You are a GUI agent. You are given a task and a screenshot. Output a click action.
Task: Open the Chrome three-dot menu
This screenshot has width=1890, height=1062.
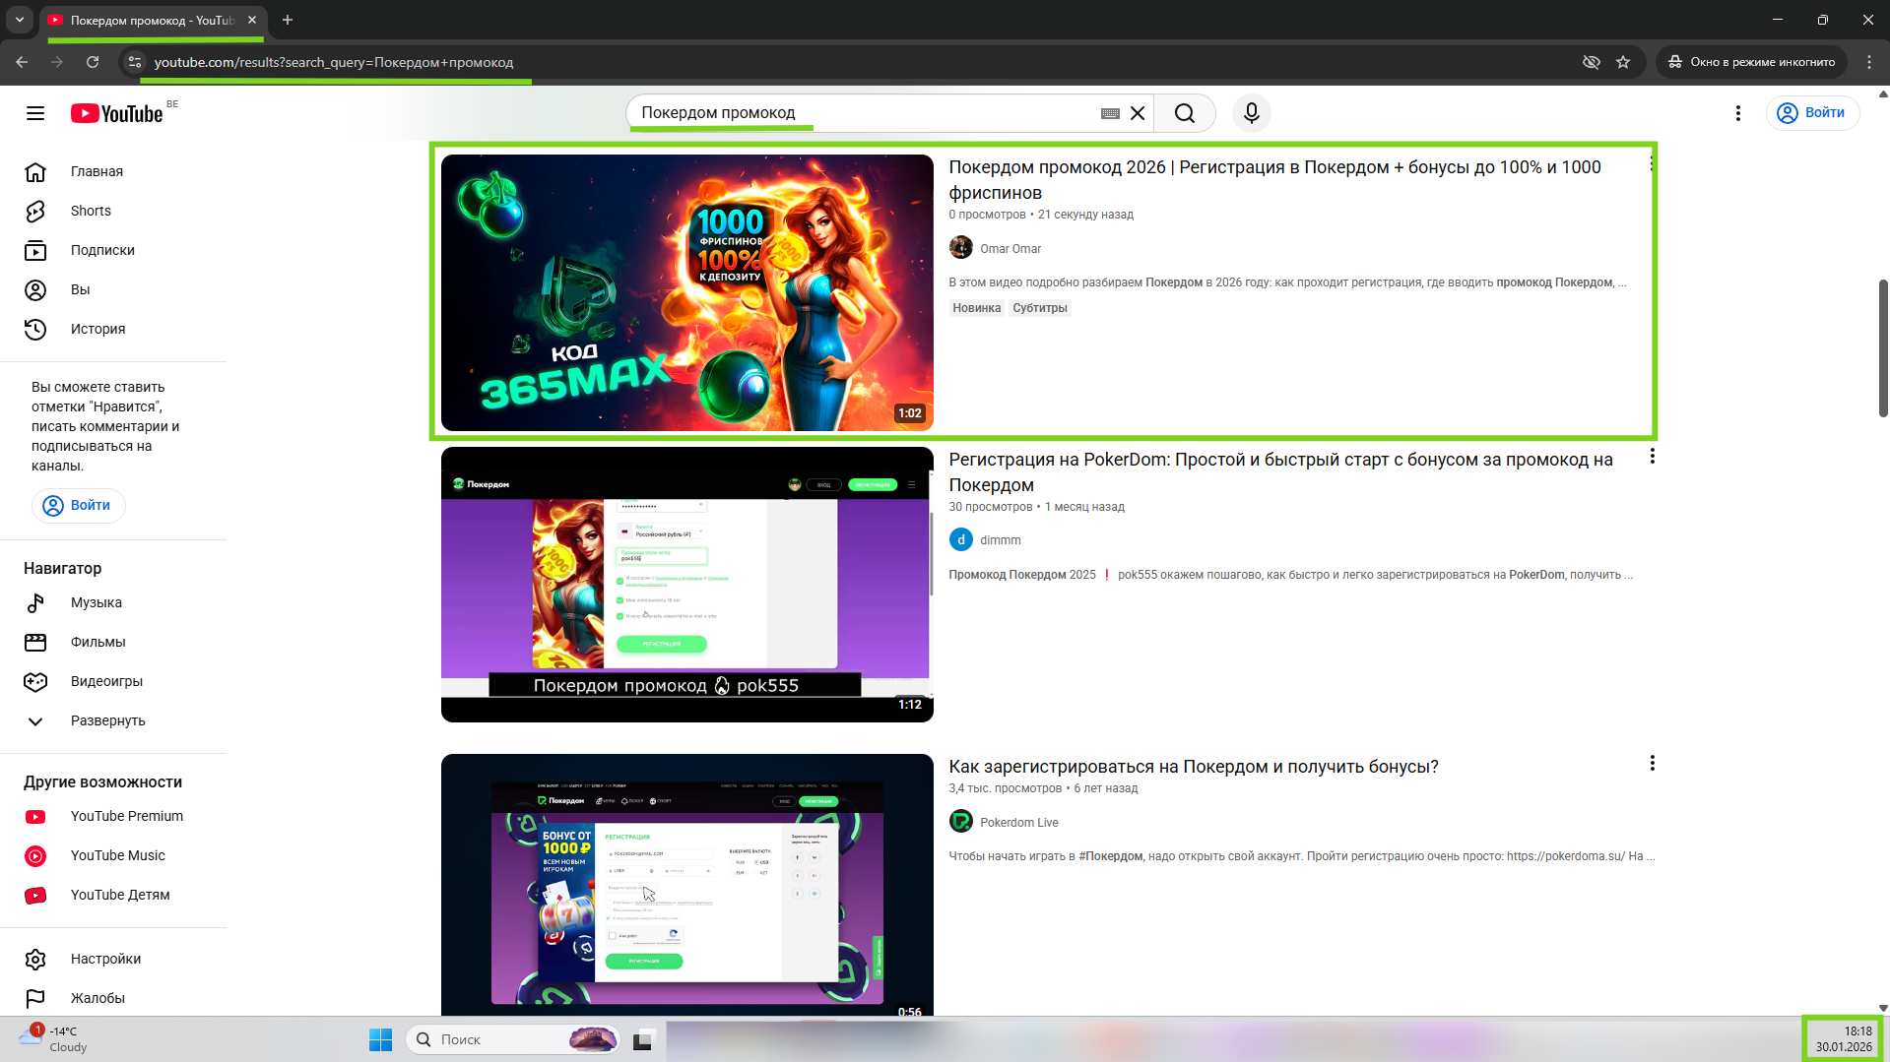[x=1869, y=62]
